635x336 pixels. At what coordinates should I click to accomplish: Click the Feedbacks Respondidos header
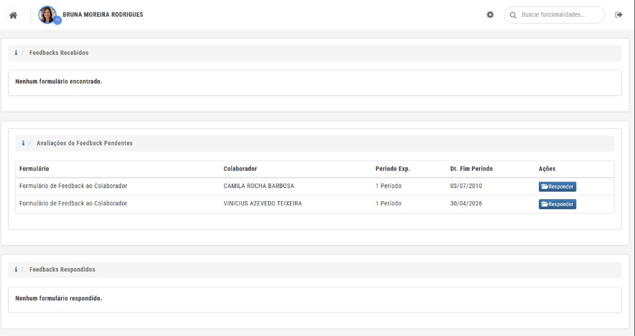coord(63,269)
